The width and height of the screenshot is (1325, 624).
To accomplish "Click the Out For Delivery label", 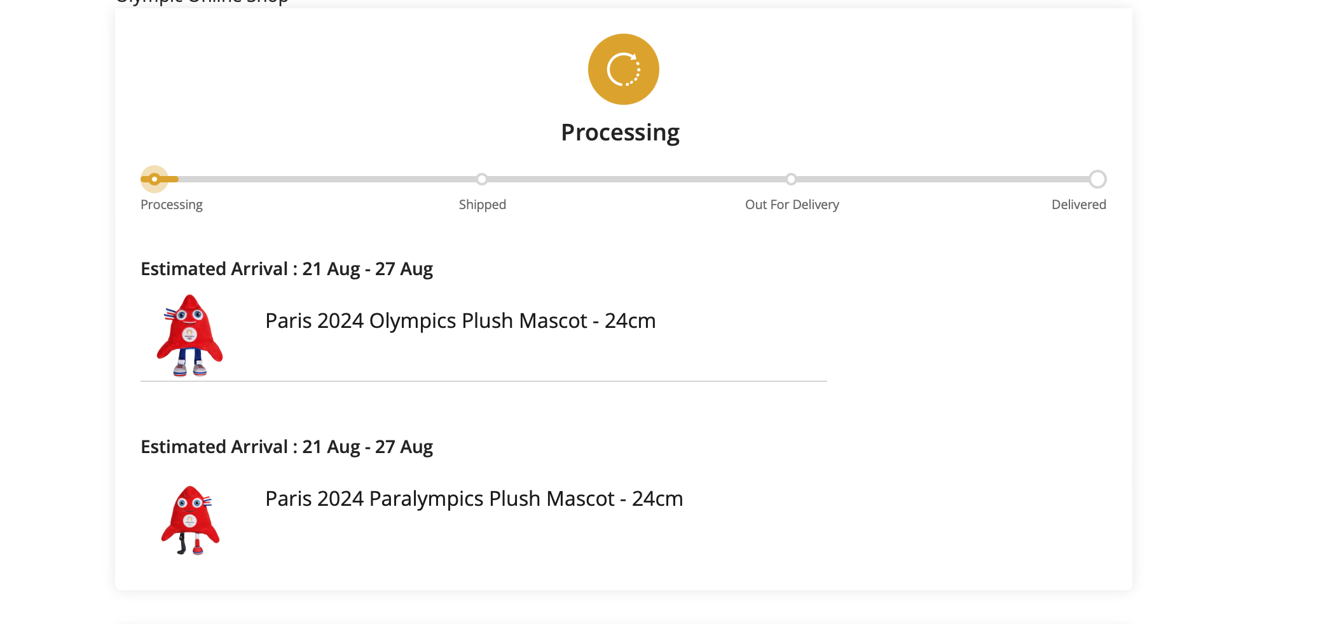I will (792, 205).
